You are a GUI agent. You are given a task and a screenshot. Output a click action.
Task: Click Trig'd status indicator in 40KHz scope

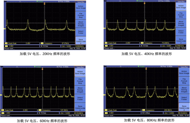(141, 1)
